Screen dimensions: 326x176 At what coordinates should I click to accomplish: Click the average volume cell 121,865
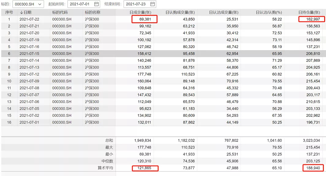(x=145, y=168)
